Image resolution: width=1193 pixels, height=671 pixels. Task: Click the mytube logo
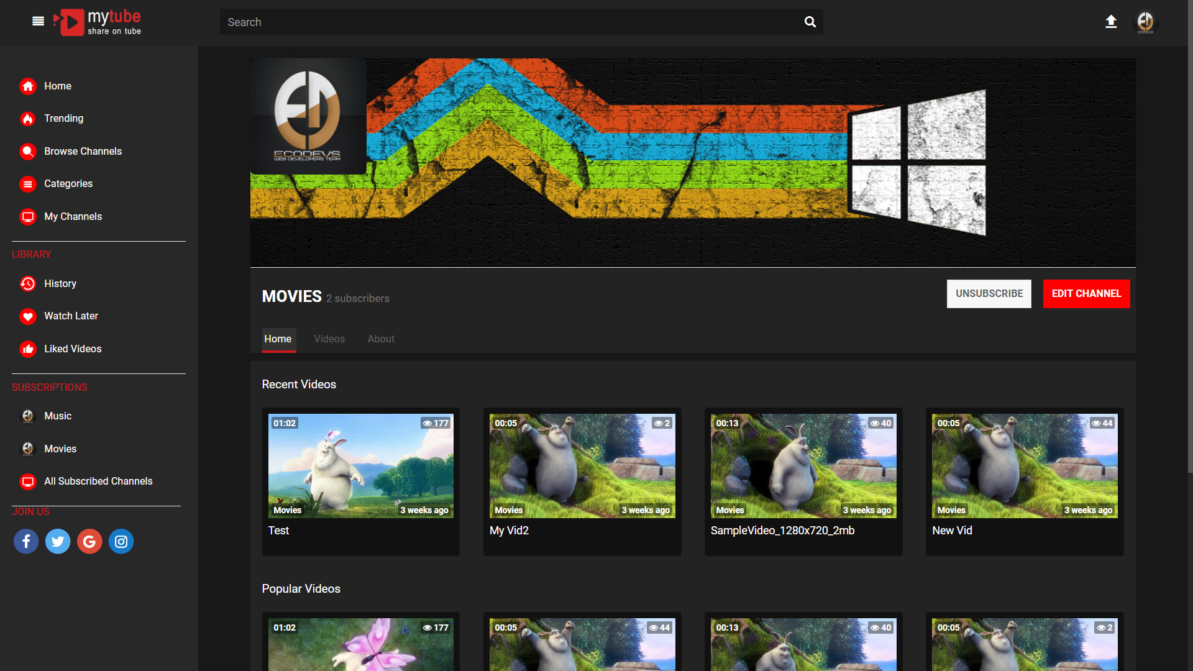click(98, 22)
